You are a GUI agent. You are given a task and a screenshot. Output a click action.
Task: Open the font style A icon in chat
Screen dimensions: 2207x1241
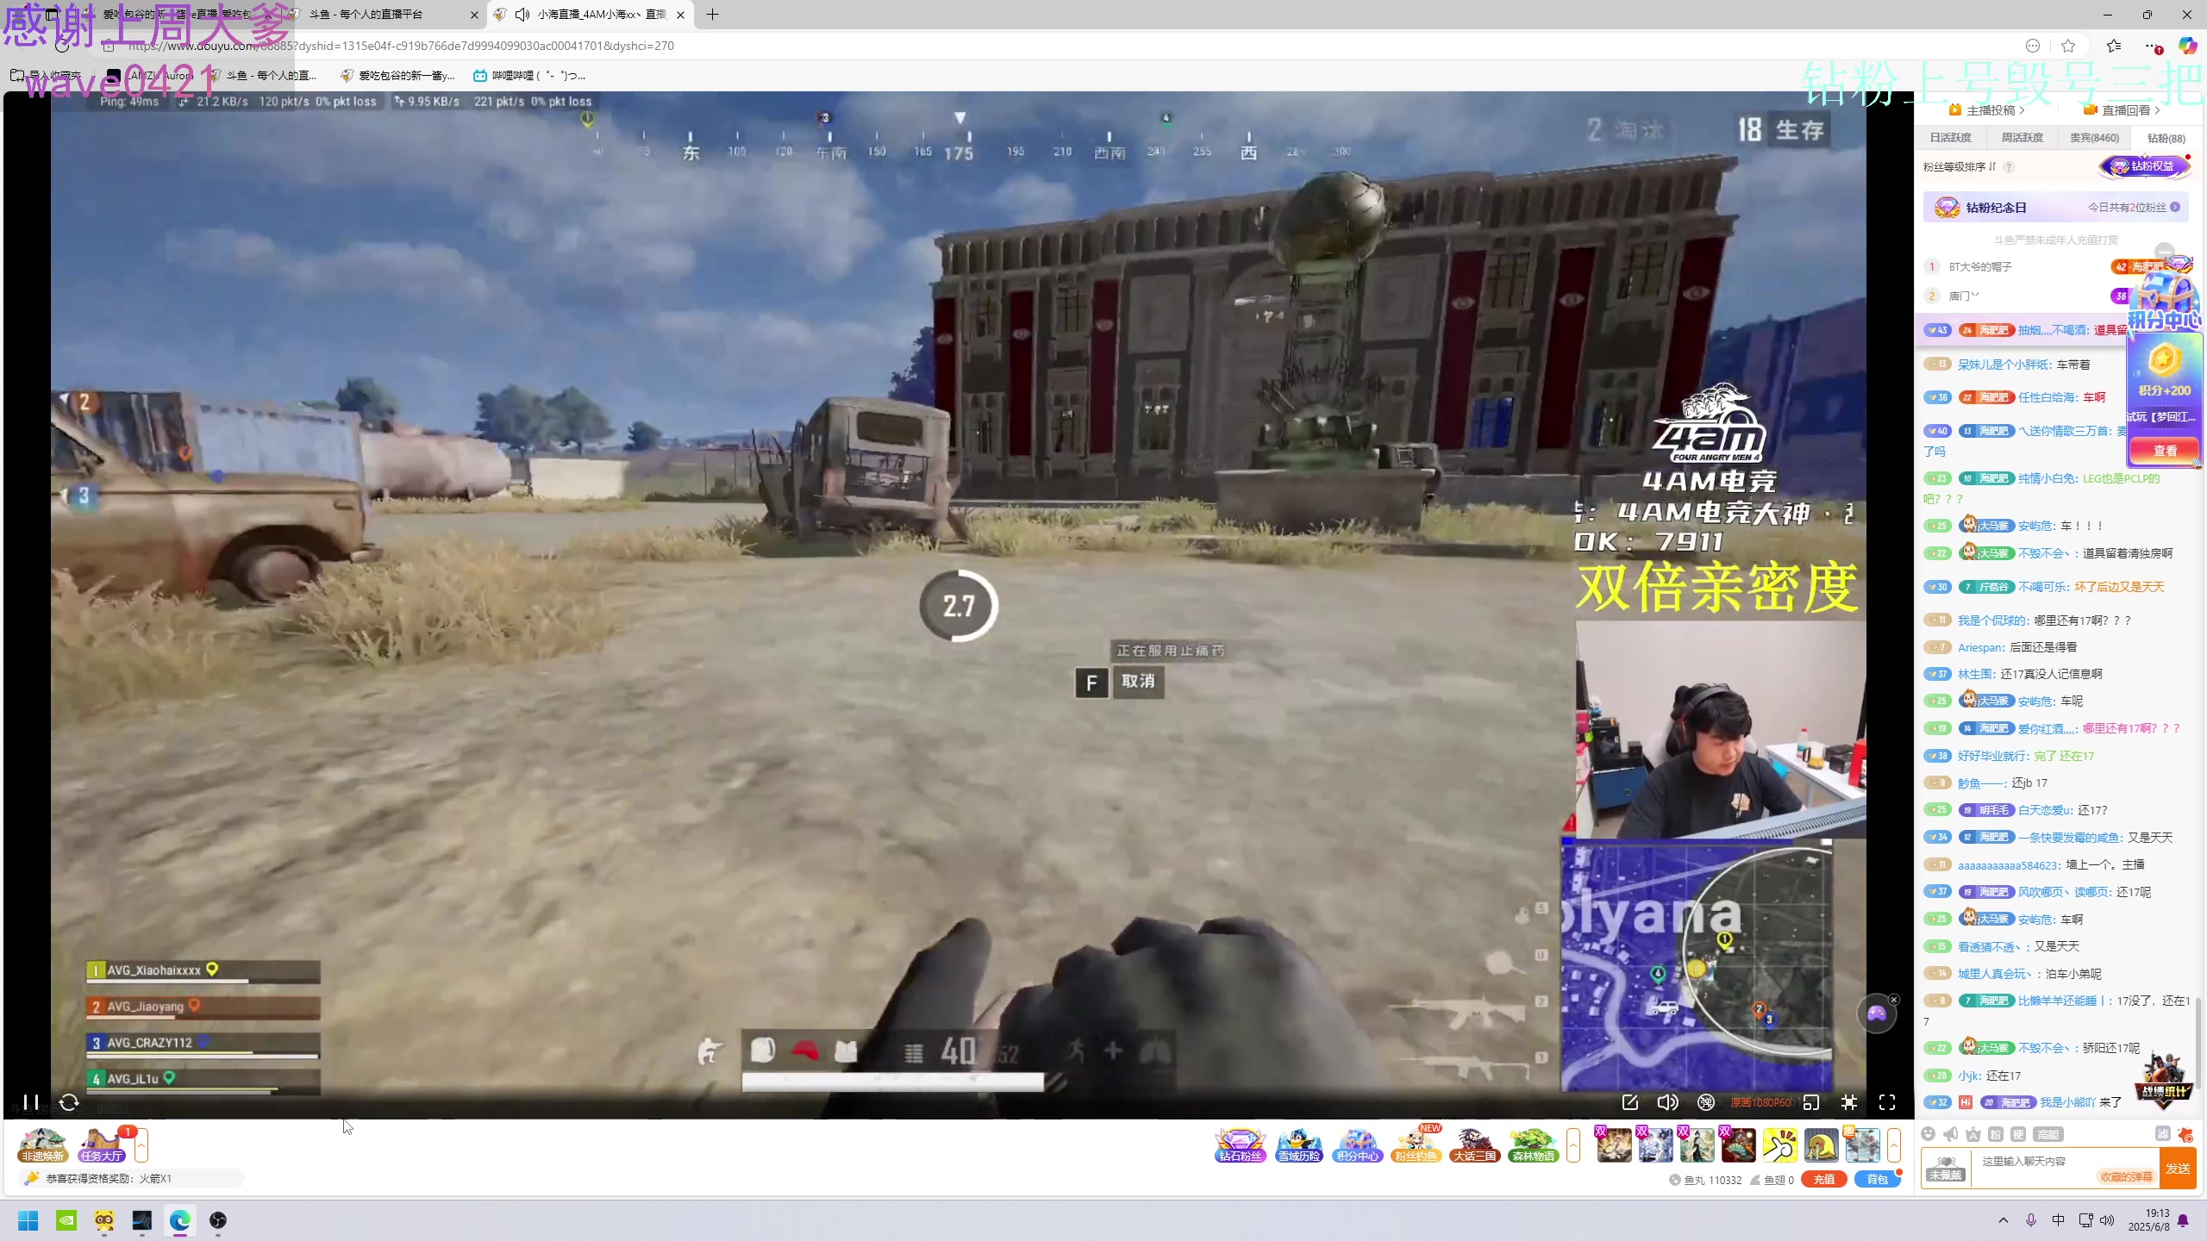click(x=1973, y=1134)
